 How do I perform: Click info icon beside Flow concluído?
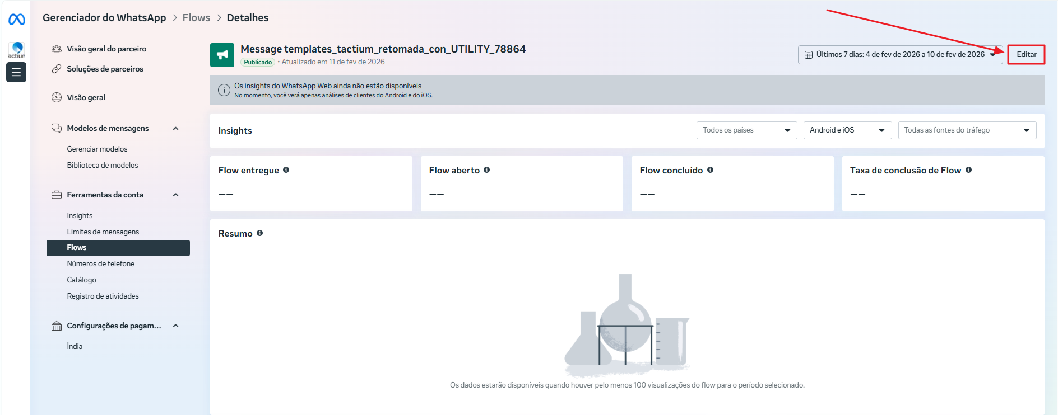[710, 170]
